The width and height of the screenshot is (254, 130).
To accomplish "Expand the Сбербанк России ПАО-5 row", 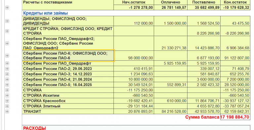I will point(7,85).
